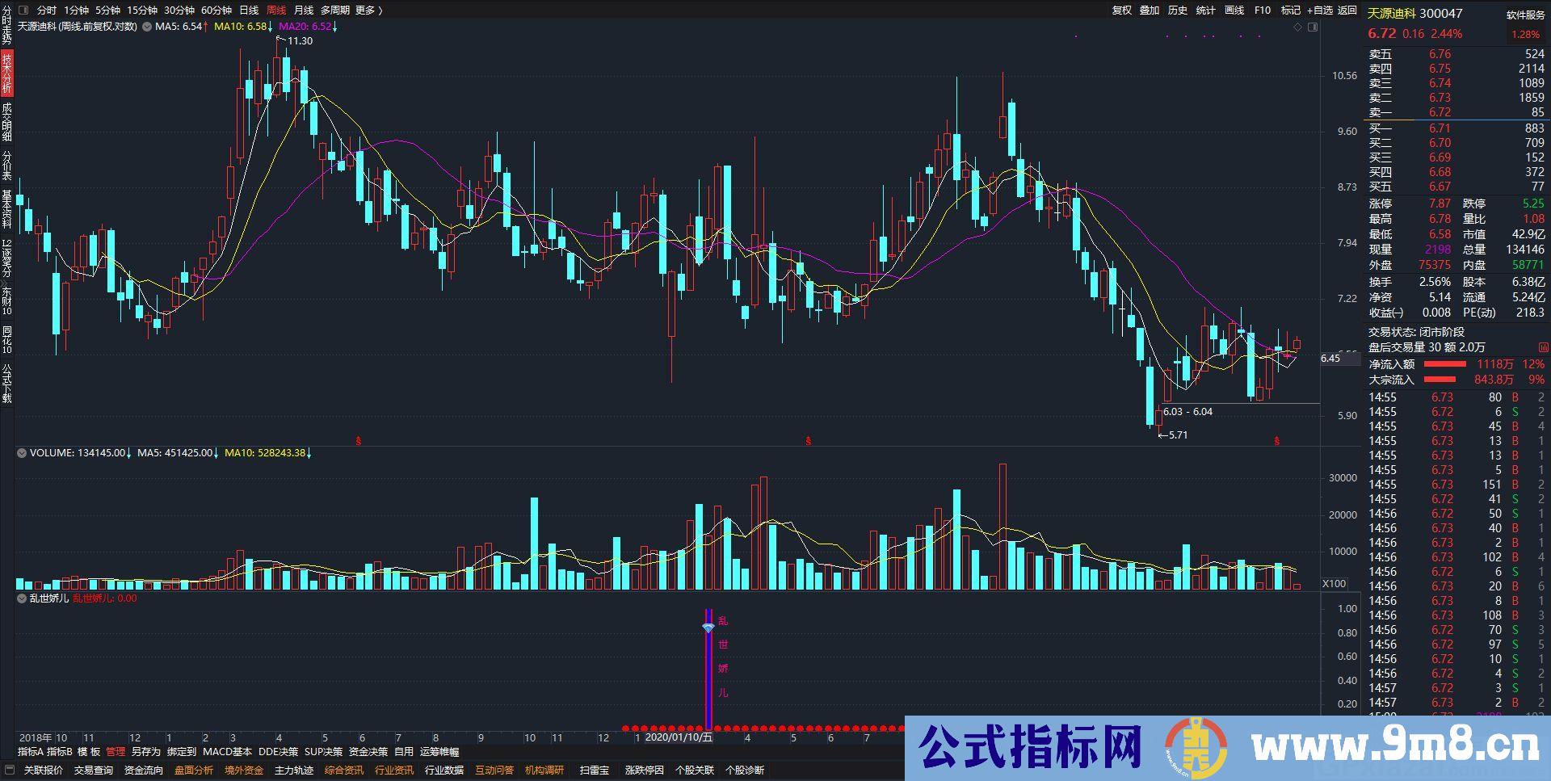Open the 个股诊断 tab
Screen dimensions: 1551x781
tap(745, 770)
